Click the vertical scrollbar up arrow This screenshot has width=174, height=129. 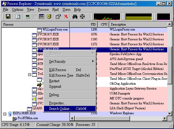coord(170,24)
